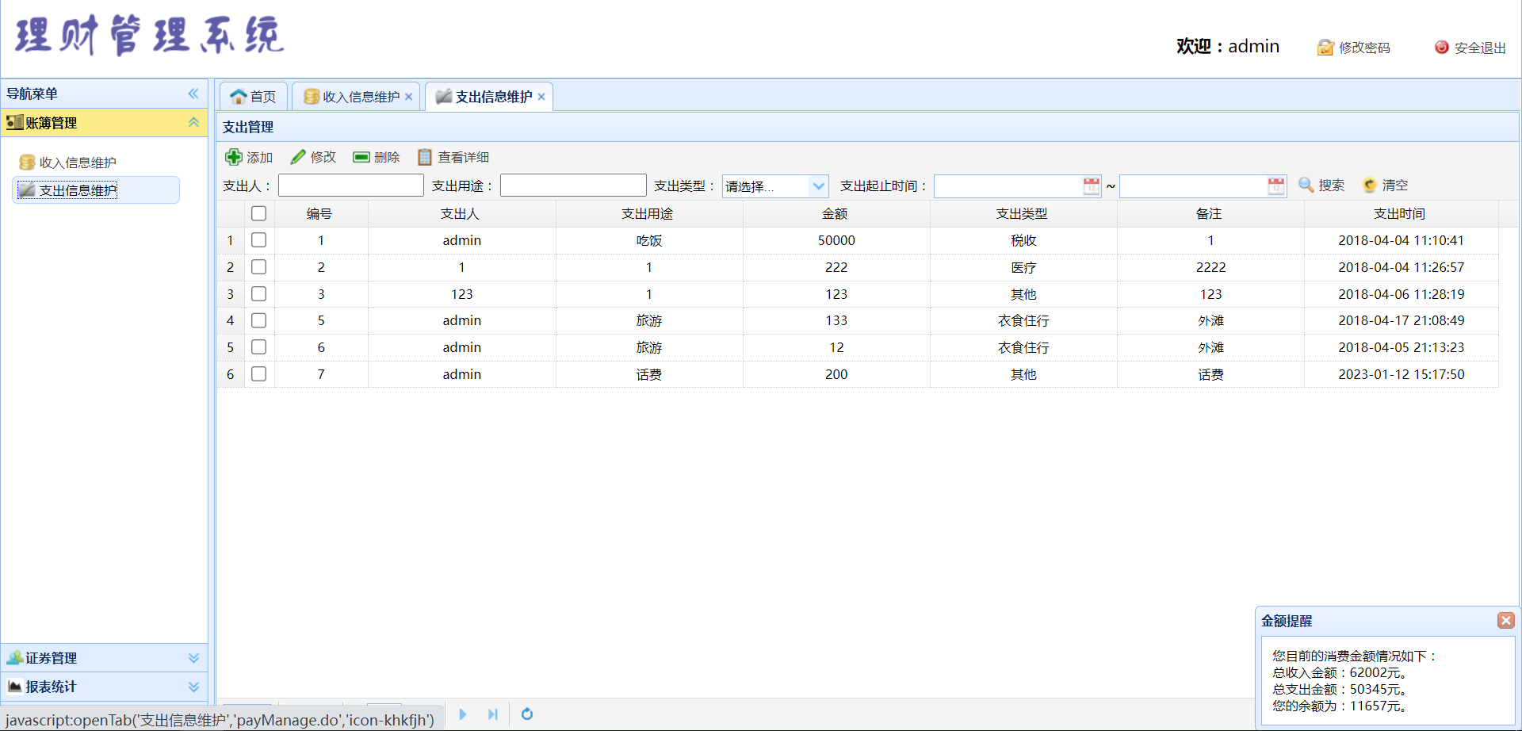Toggle the select-all header checkbox
Image resolution: width=1522 pixels, height=731 pixels.
258,213
